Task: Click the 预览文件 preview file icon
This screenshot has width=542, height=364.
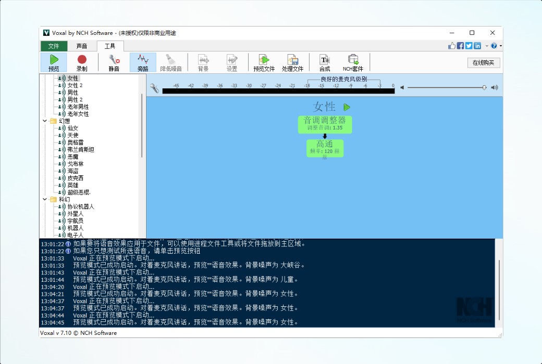Action: coord(264,62)
